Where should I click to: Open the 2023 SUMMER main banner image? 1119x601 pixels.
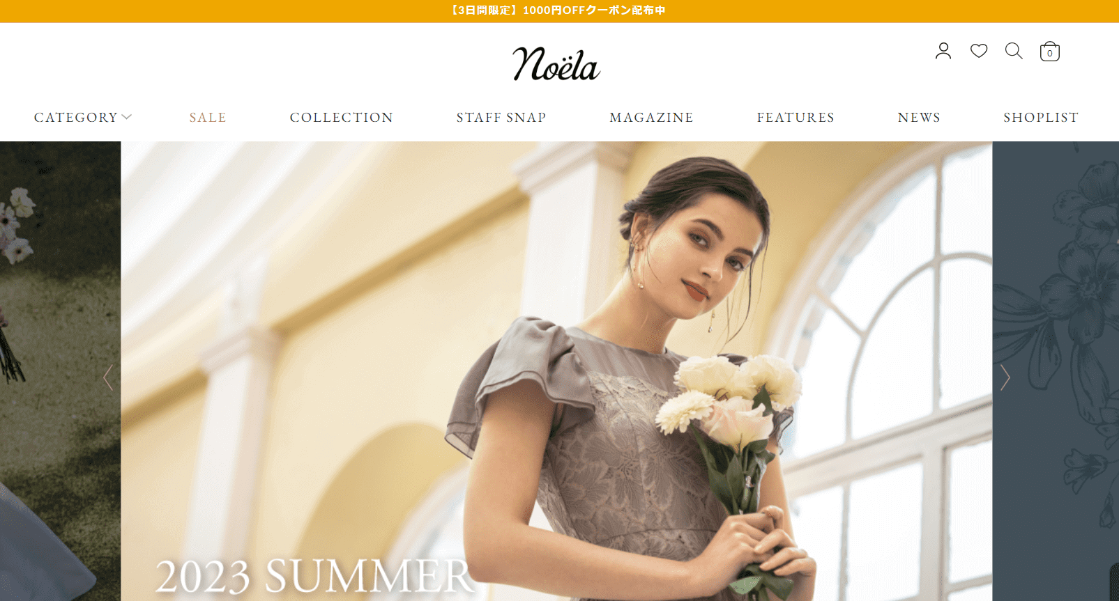coord(556,371)
